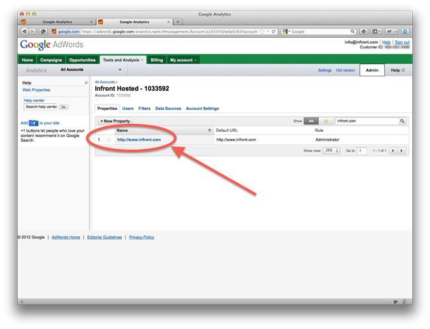Open the Help center link
The width and height of the screenshot is (430, 329).
[x=34, y=101]
